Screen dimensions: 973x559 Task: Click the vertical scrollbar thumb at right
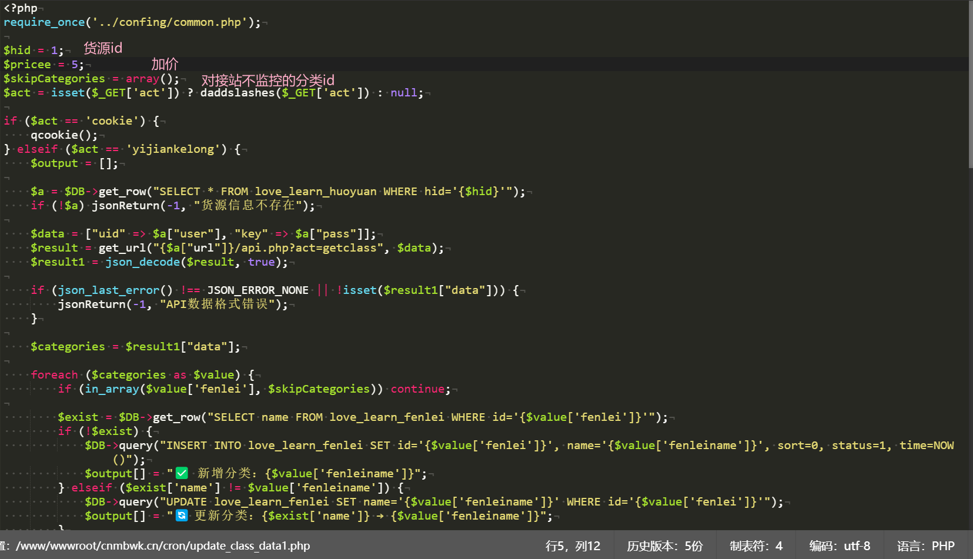tap(970, 82)
